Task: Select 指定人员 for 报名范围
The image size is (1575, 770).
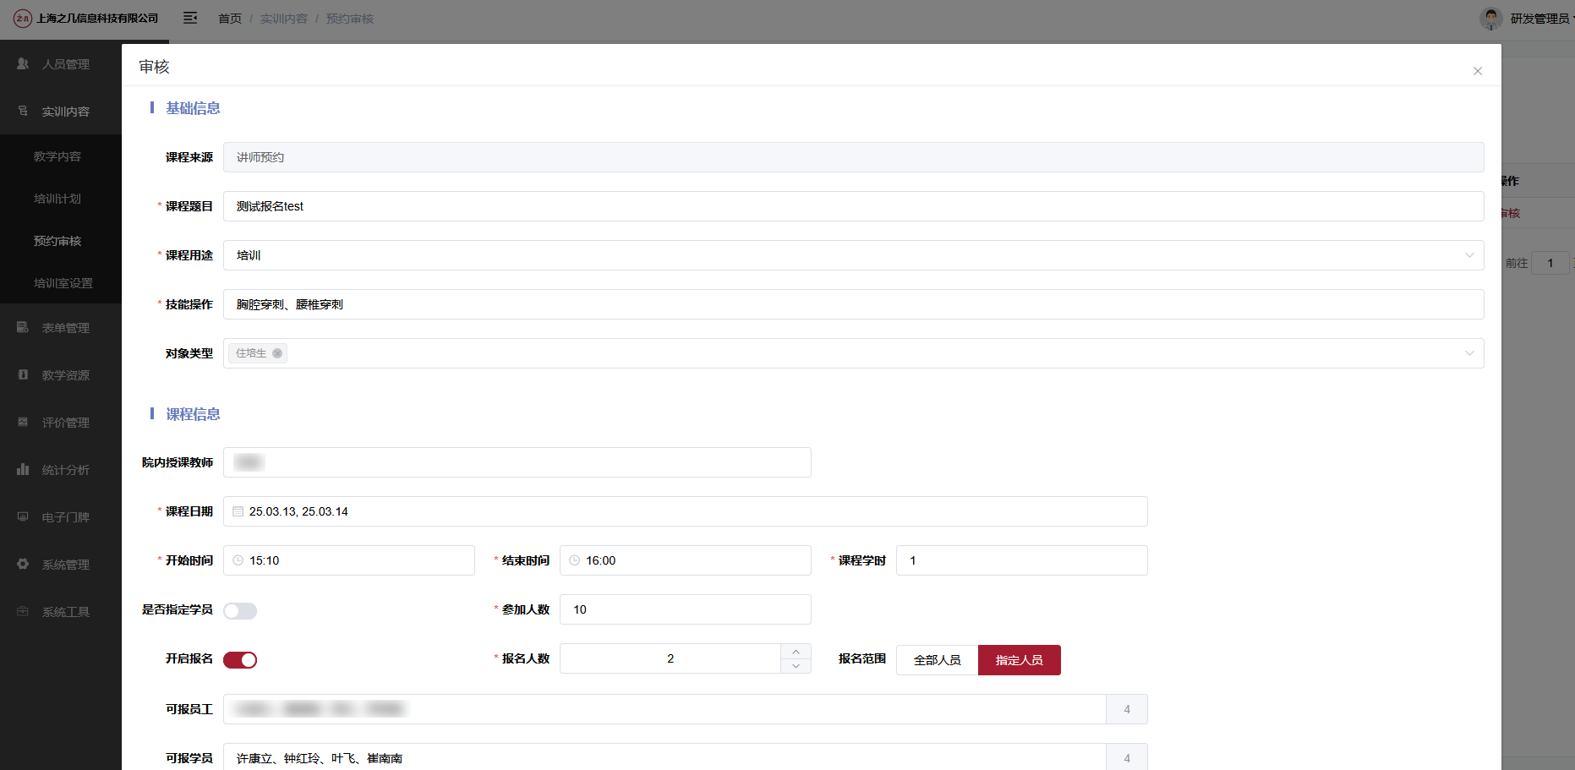Action: [1020, 660]
